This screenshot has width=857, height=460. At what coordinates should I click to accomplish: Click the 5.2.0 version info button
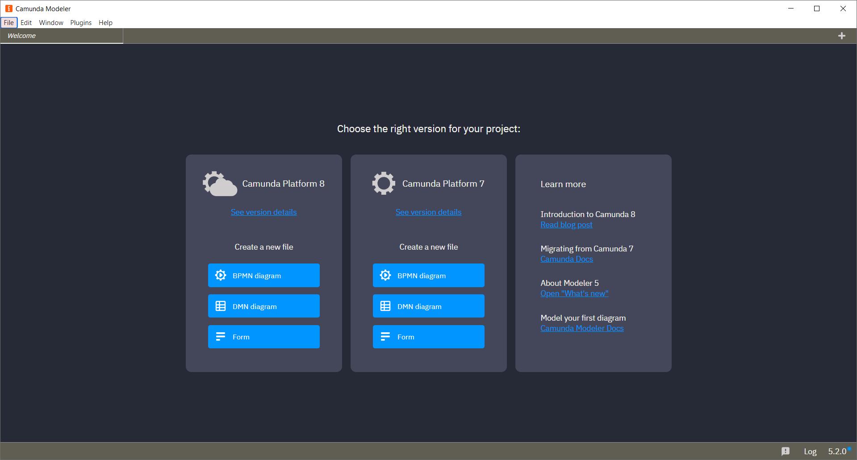pyautogui.click(x=837, y=452)
